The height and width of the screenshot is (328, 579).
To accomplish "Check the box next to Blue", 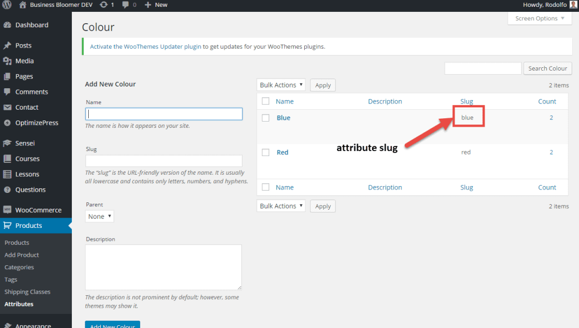I will [x=265, y=118].
